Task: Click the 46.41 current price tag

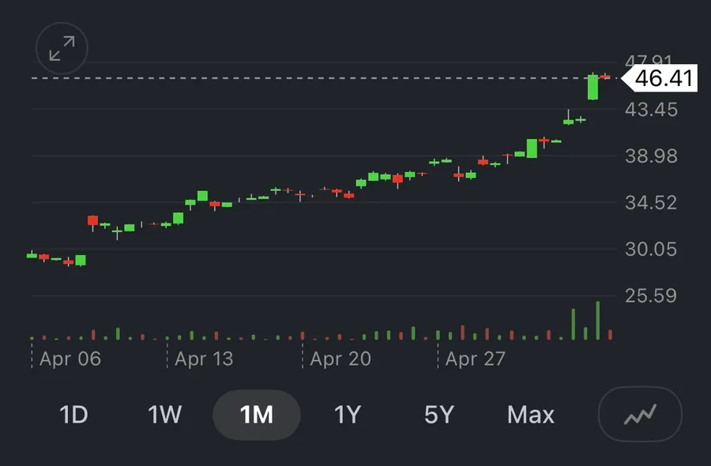Action: pos(659,78)
